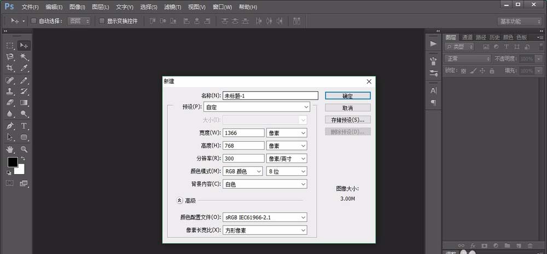The image size is (547, 254).
Task: Switch to the 通道 panel tab
Action: tap(467, 37)
